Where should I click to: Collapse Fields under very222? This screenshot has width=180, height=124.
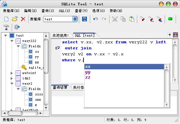coord(18,46)
